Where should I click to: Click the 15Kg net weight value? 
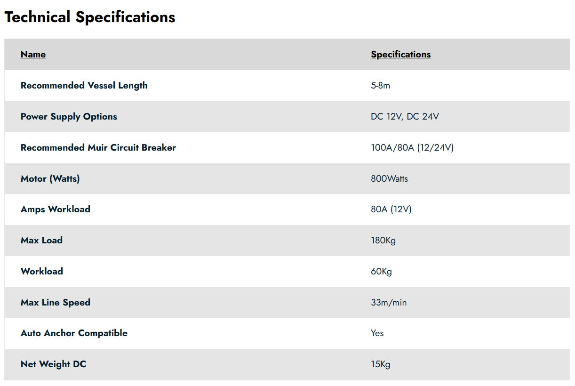coord(380,364)
